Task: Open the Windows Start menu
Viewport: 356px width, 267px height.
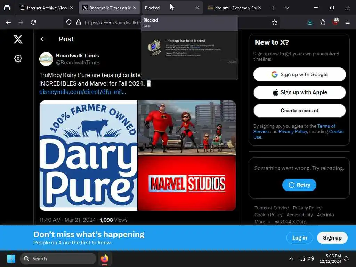Action: pyautogui.click(x=11, y=259)
